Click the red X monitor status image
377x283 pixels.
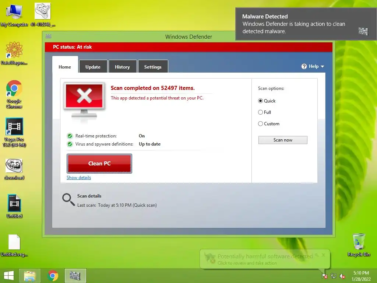tap(84, 101)
